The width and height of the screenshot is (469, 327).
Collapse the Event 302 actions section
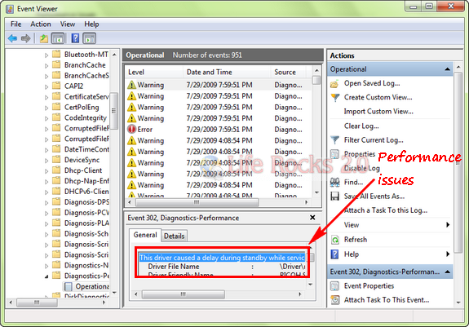[x=448, y=272]
